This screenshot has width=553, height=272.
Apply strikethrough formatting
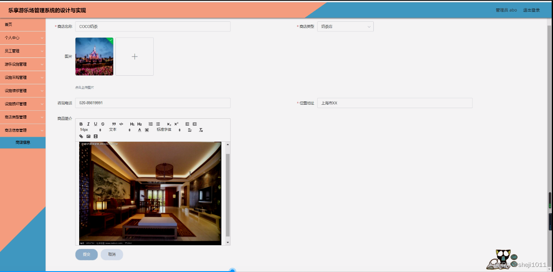click(103, 123)
